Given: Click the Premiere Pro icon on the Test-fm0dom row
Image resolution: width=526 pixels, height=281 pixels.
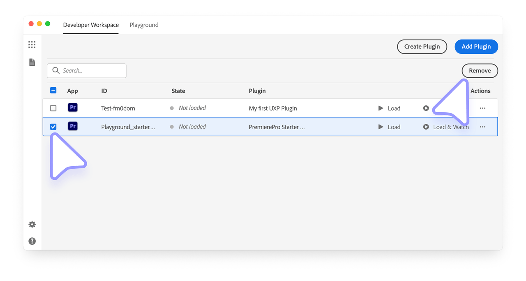Looking at the screenshot, I should coord(72,107).
